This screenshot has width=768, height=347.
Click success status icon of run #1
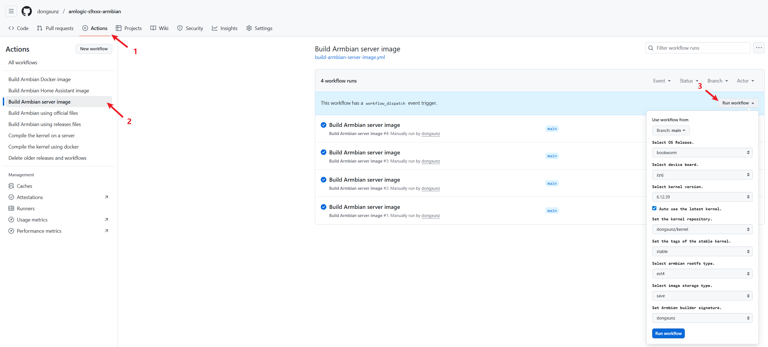(x=324, y=207)
